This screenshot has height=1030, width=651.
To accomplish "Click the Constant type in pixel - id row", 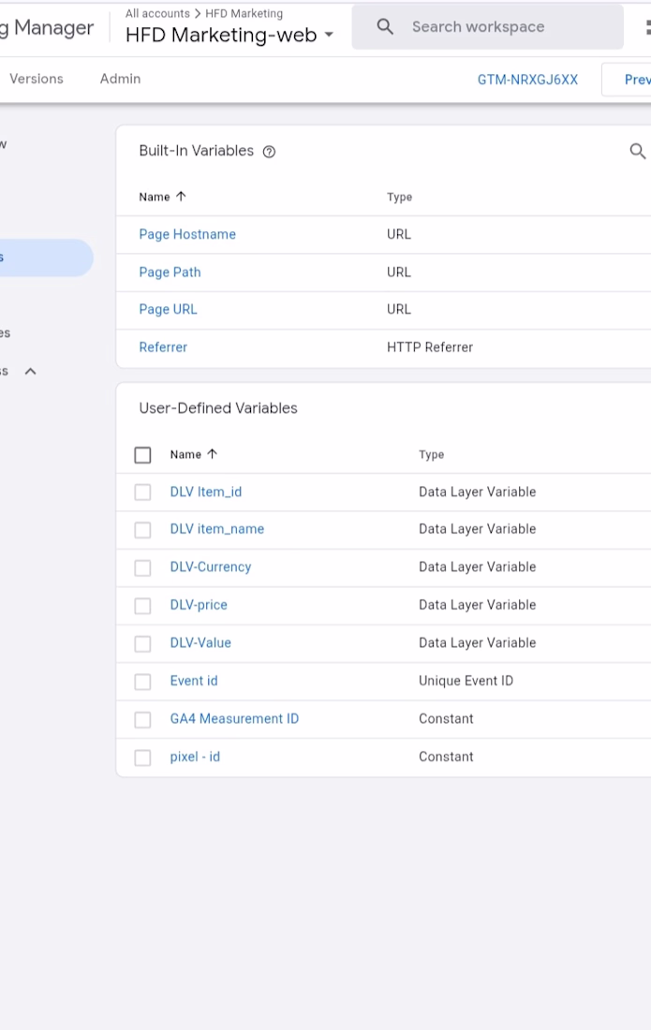I will click(x=446, y=757).
